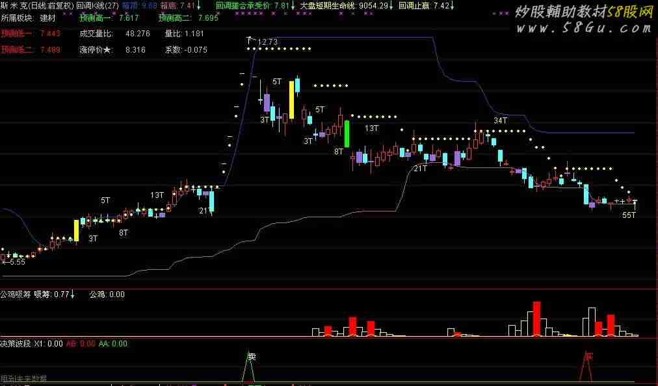Click the 箱顶: 9.68 value

[139, 6]
